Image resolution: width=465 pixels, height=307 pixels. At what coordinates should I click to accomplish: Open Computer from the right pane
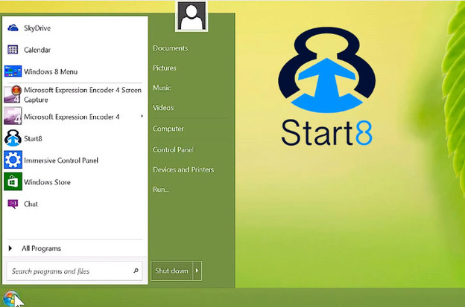click(168, 129)
